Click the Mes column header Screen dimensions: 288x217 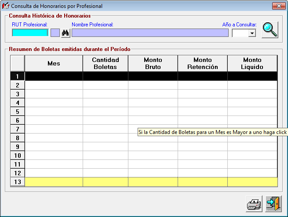54,63
